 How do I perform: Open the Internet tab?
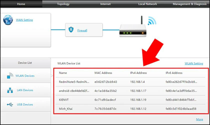pyautogui.click(x=105, y=4)
